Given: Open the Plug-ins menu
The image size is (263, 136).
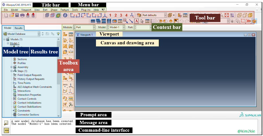Looking at the screenshot, I should (86, 10).
